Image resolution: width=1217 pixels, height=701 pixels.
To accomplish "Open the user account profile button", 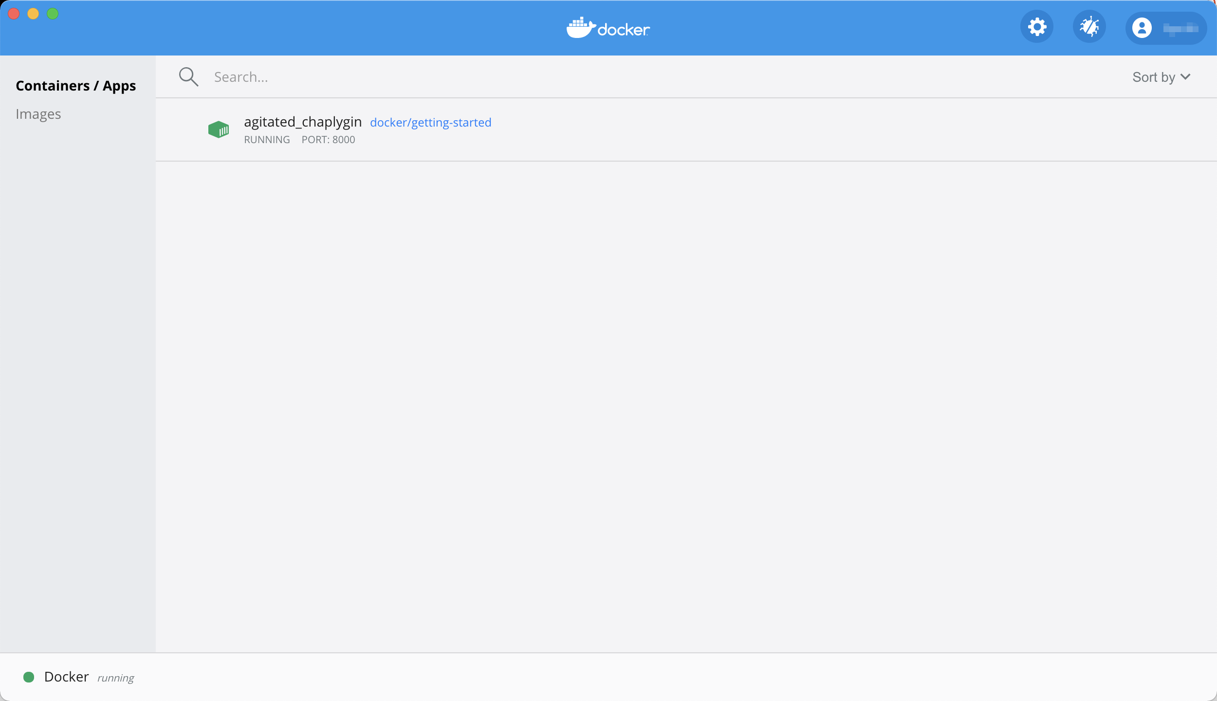I will 1166,28.
